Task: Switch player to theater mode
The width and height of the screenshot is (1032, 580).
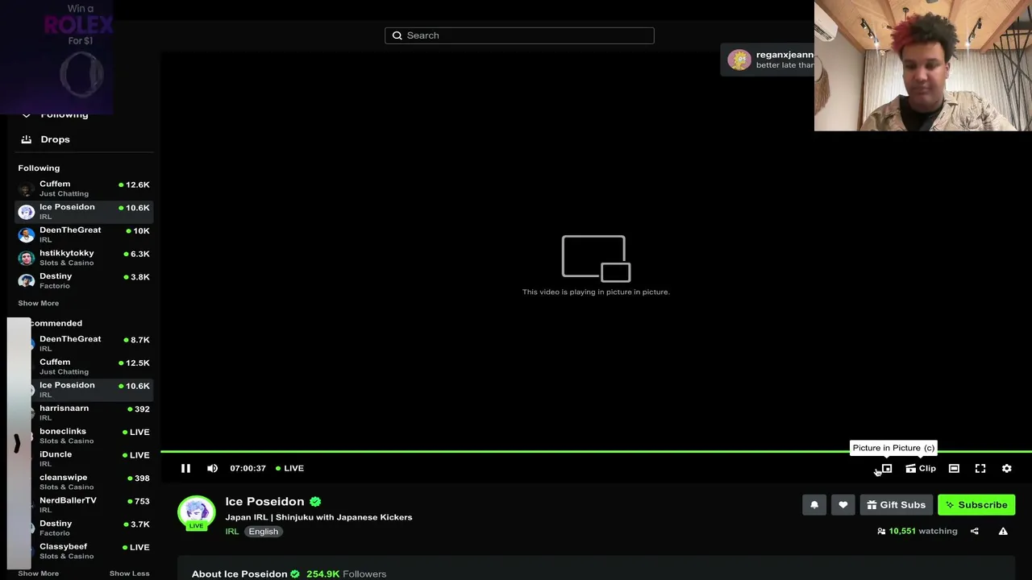Action: pos(954,468)
